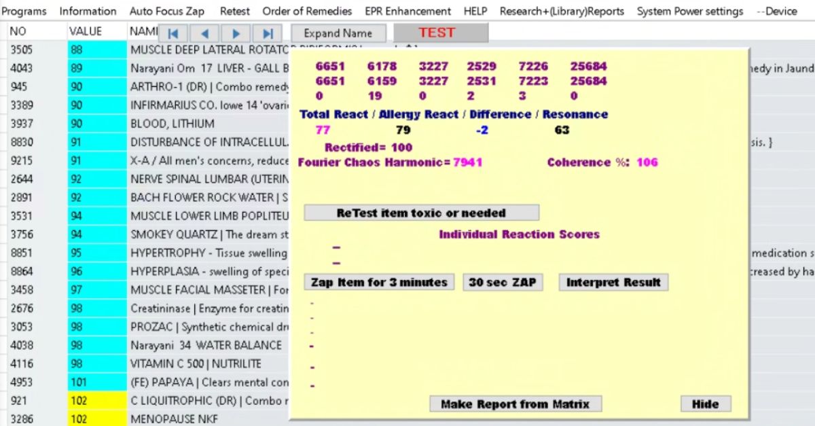The width and height of the screenshot is (815, 426).
Task: Go to previous record arrow
Action: click(x=204, y=33)
